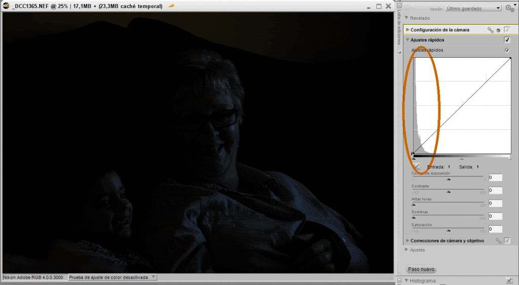The image size is (519, 285).
Task: Toggle the Correcciones de cámara y objetivo checkbox
Action: (x=507, y=241)
